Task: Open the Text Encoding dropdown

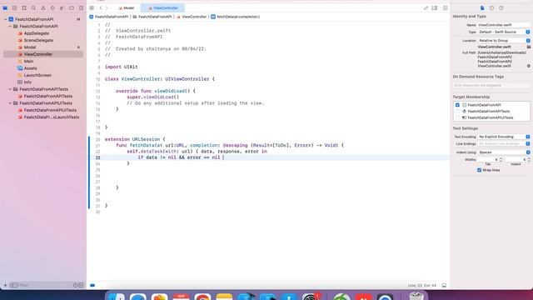Action: pyautogui.click(x=503, y=137)
